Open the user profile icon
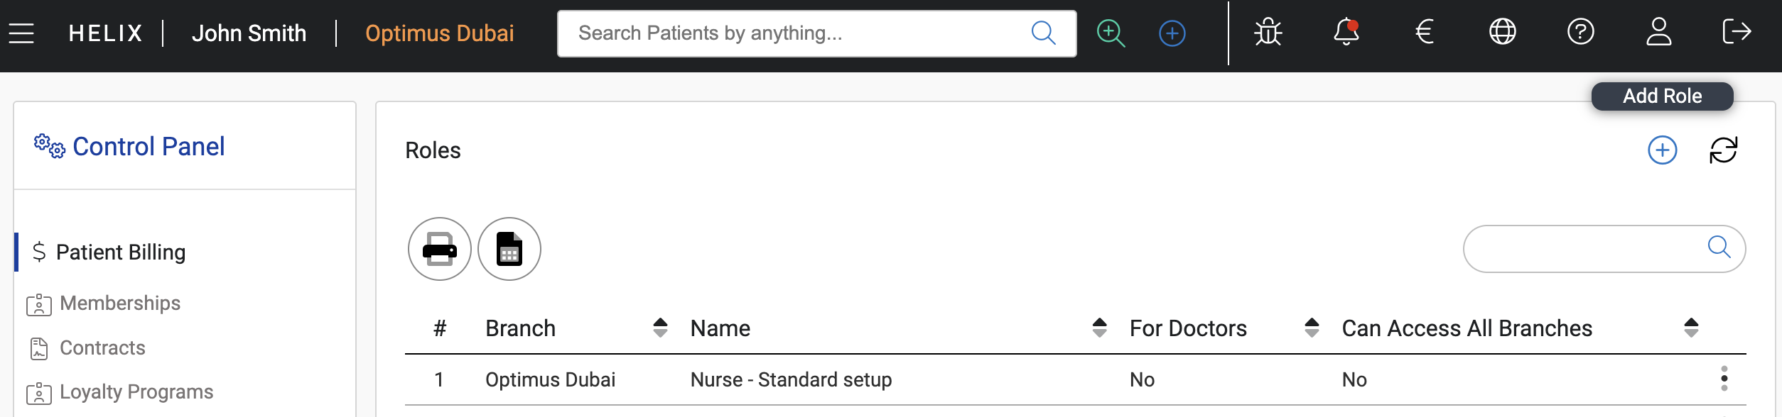The image size is (1782, 417). tap(1658, 33)
